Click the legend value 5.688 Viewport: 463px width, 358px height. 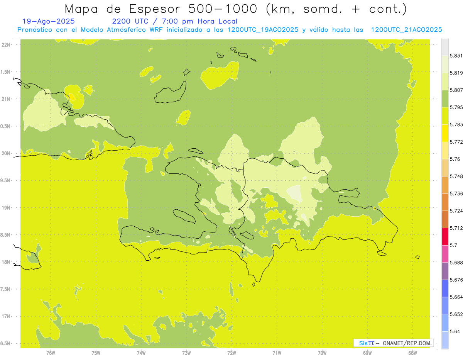457,263
